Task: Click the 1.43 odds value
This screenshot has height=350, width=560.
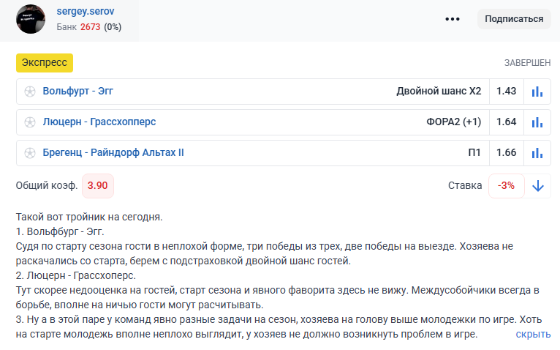Action: 506,92
